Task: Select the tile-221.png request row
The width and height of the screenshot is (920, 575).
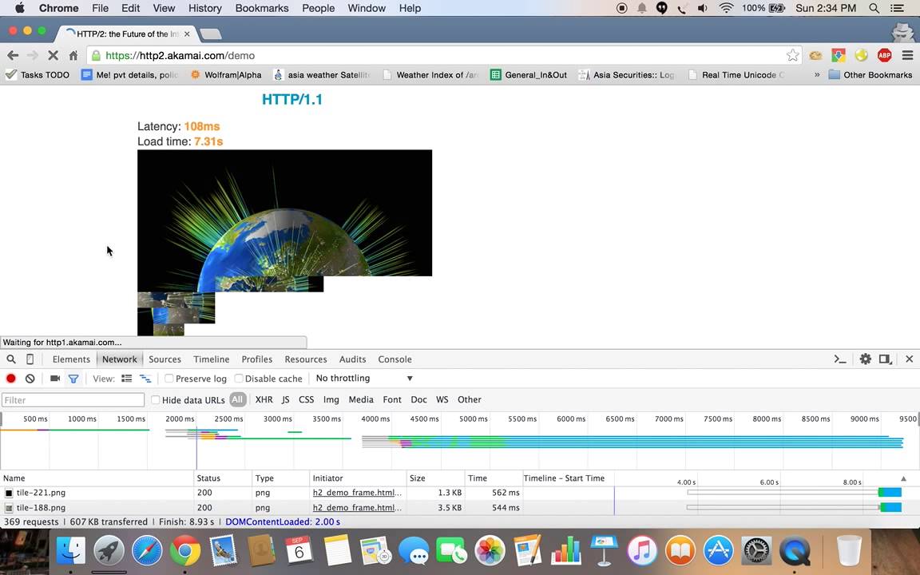Action: point(460,493)
